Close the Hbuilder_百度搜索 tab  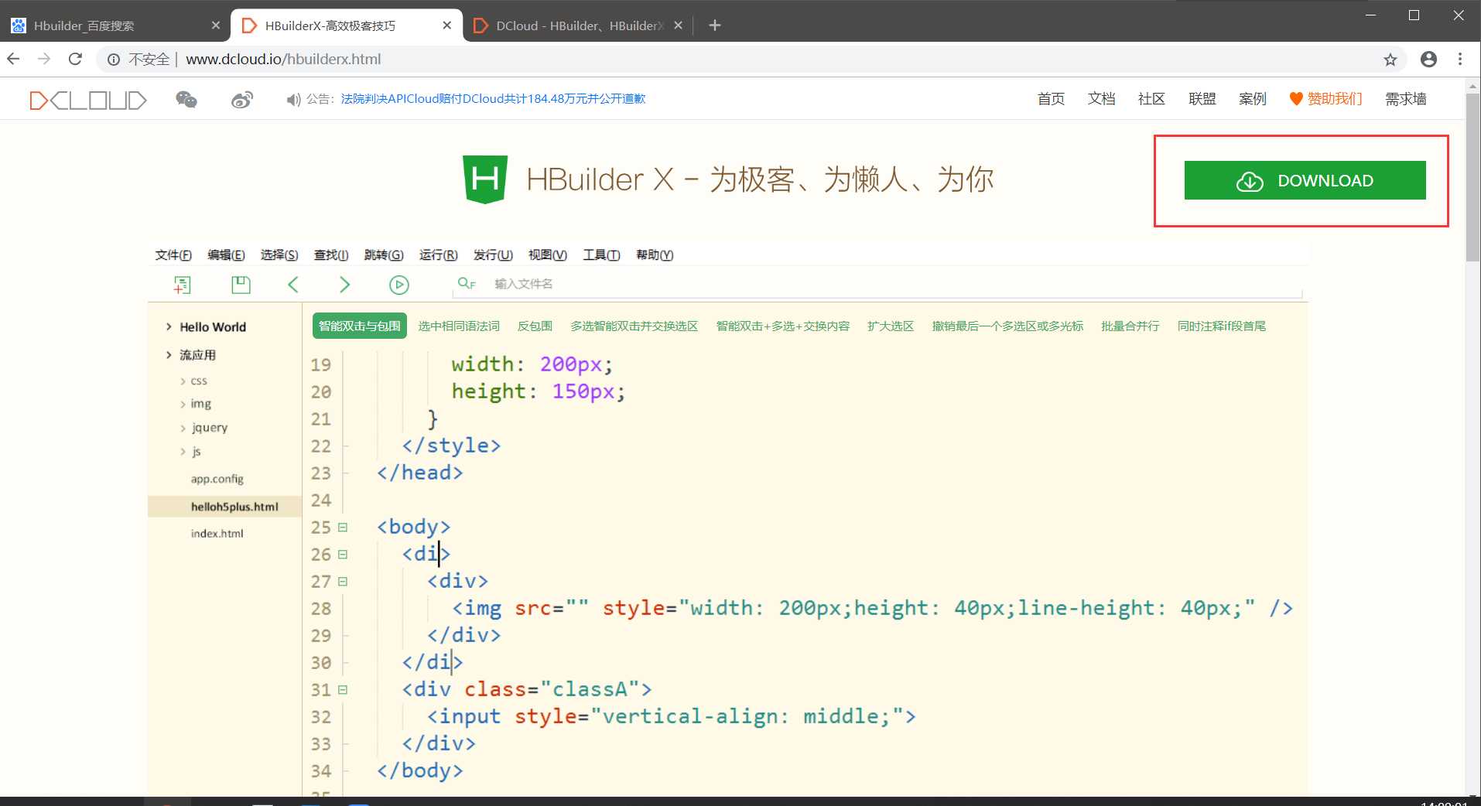(x=216, y=26)
